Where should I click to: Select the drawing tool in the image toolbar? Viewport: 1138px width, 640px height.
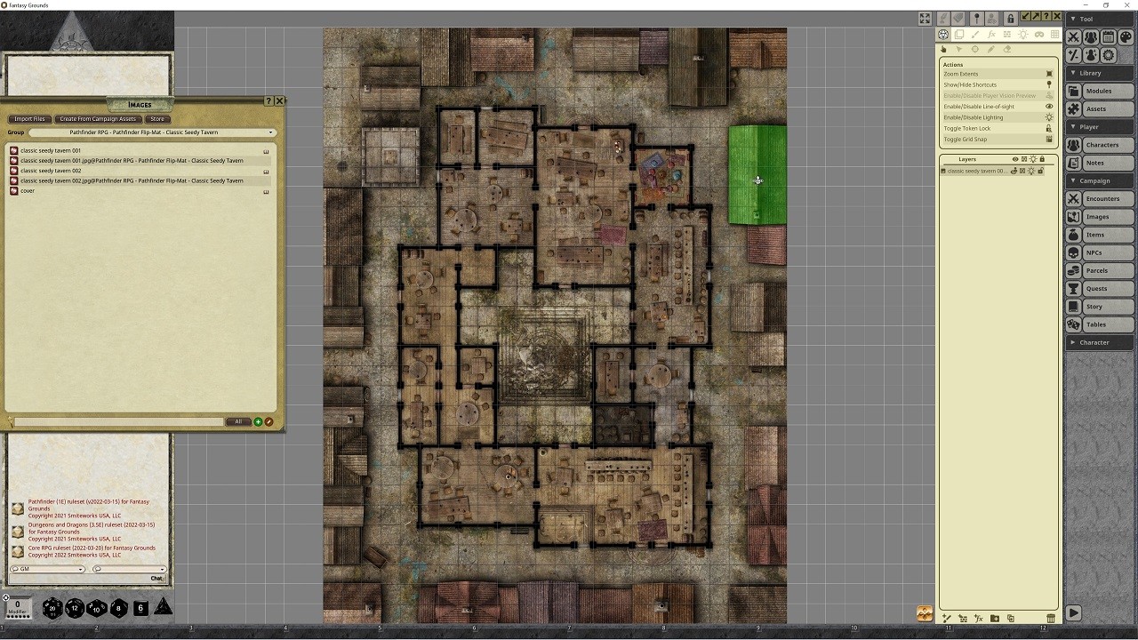coord(974,35)
